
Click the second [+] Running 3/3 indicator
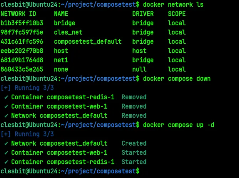tap(27, 134)
